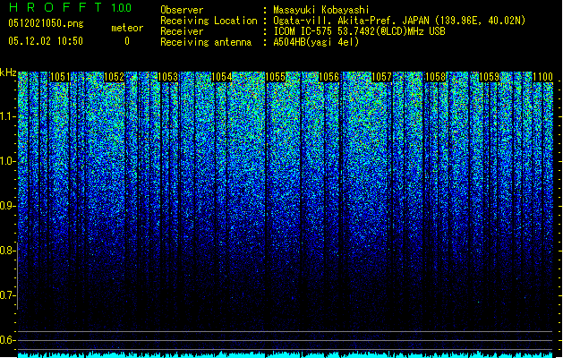563x358 pixels.
Task: Click the meteor count label
Action: tap(127, 28)
